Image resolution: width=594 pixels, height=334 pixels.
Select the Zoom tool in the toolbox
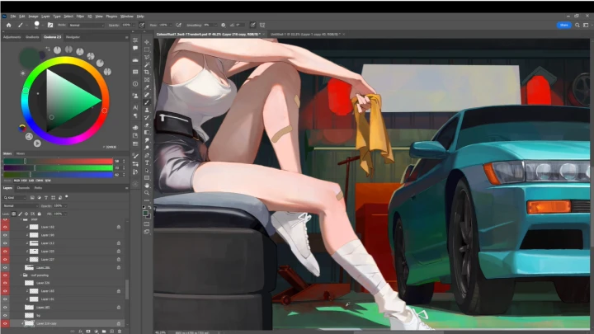pos(147,193)
